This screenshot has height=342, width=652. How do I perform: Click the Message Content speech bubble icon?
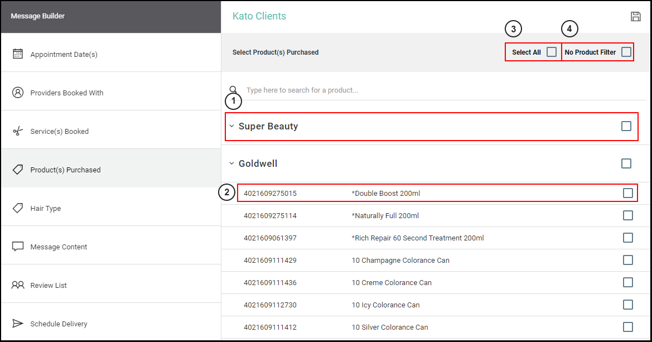tap(18, 246)
